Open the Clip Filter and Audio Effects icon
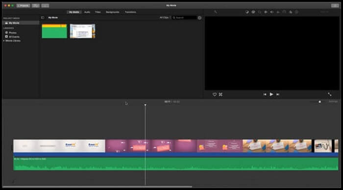This screenshot has height=190, width=343. [291, 12]
